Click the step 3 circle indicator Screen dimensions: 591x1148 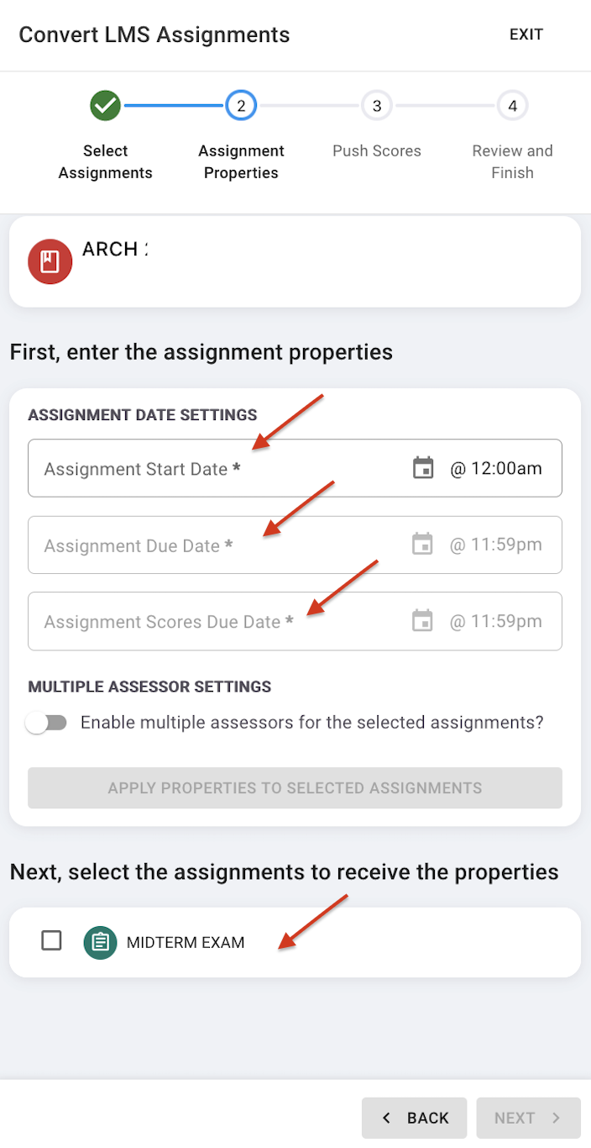377,106
